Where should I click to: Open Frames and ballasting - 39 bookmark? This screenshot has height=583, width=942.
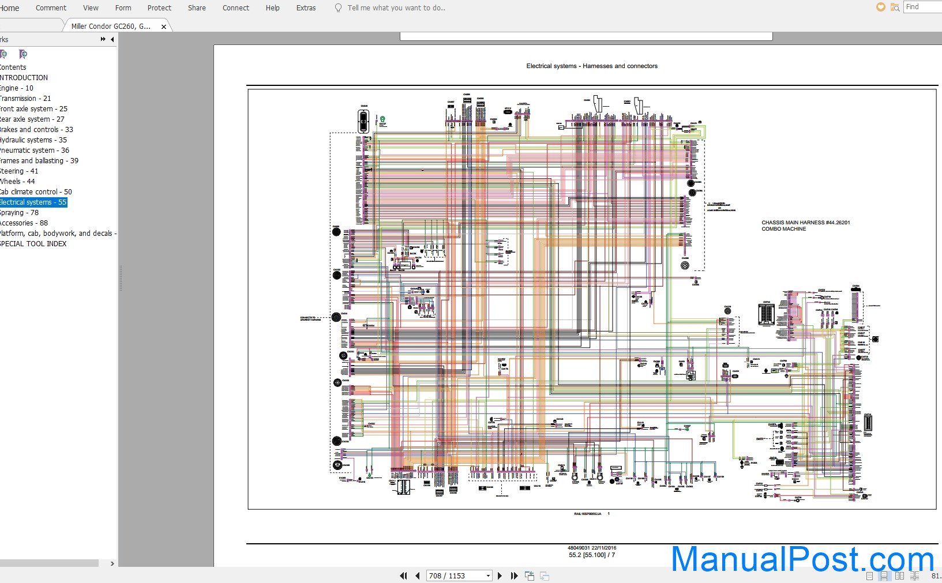(39, 161)
